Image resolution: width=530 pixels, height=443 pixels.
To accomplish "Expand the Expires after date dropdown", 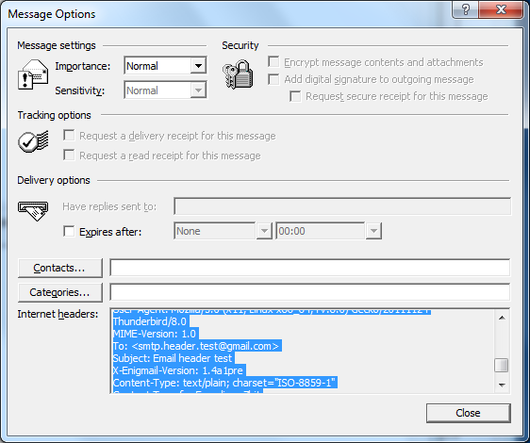I will tap(264, 231).
